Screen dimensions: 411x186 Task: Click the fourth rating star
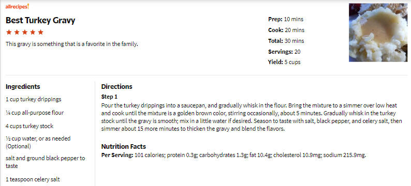point(33,32)
